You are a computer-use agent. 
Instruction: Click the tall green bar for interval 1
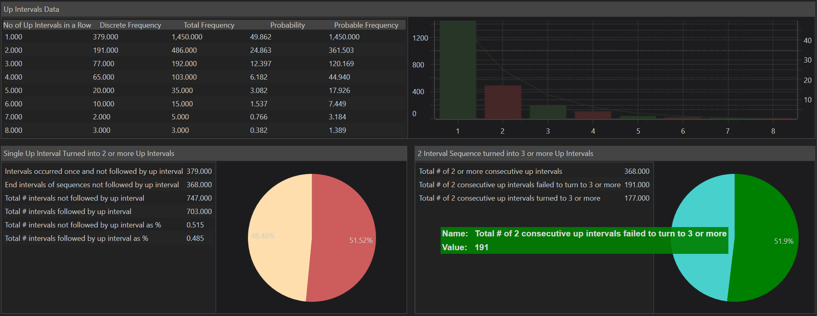[458, 69]
